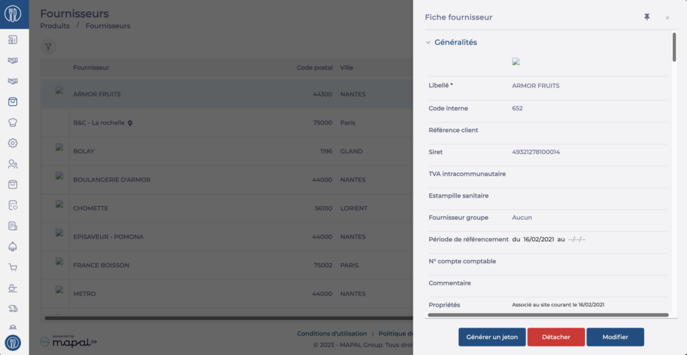Image resolution: width=687 pixels, height=355 pixels.
Task: Click the Modifier button
Action: (x=615, y=337)
